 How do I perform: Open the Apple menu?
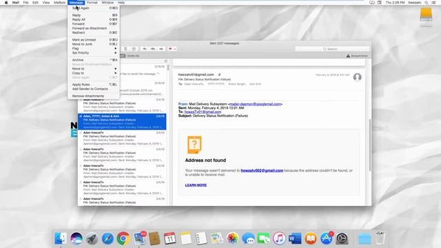click(x=6, y=3)
